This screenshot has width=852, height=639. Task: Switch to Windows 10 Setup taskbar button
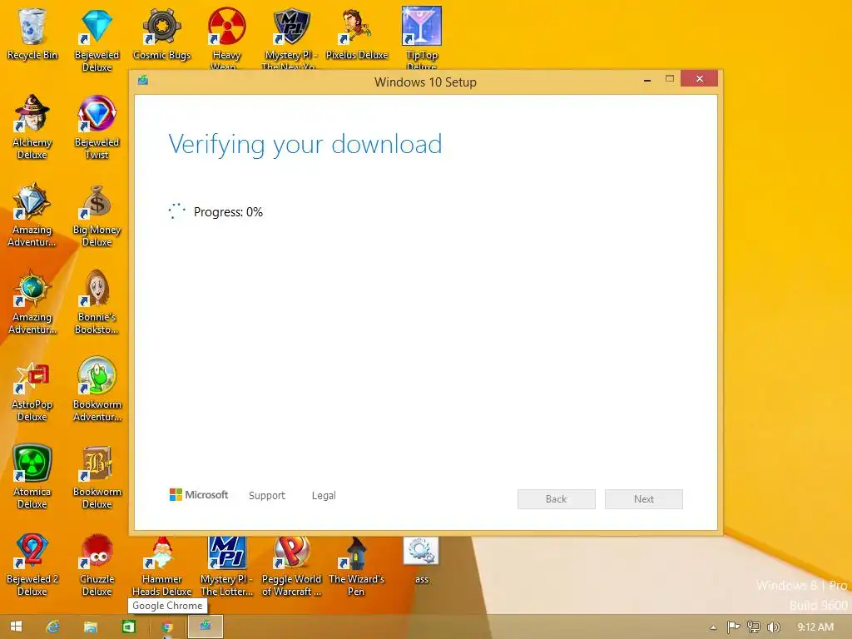click(206, 627)
